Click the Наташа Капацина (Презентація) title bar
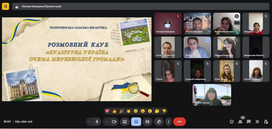Screen dimensions: 272x129 point(141,6)
